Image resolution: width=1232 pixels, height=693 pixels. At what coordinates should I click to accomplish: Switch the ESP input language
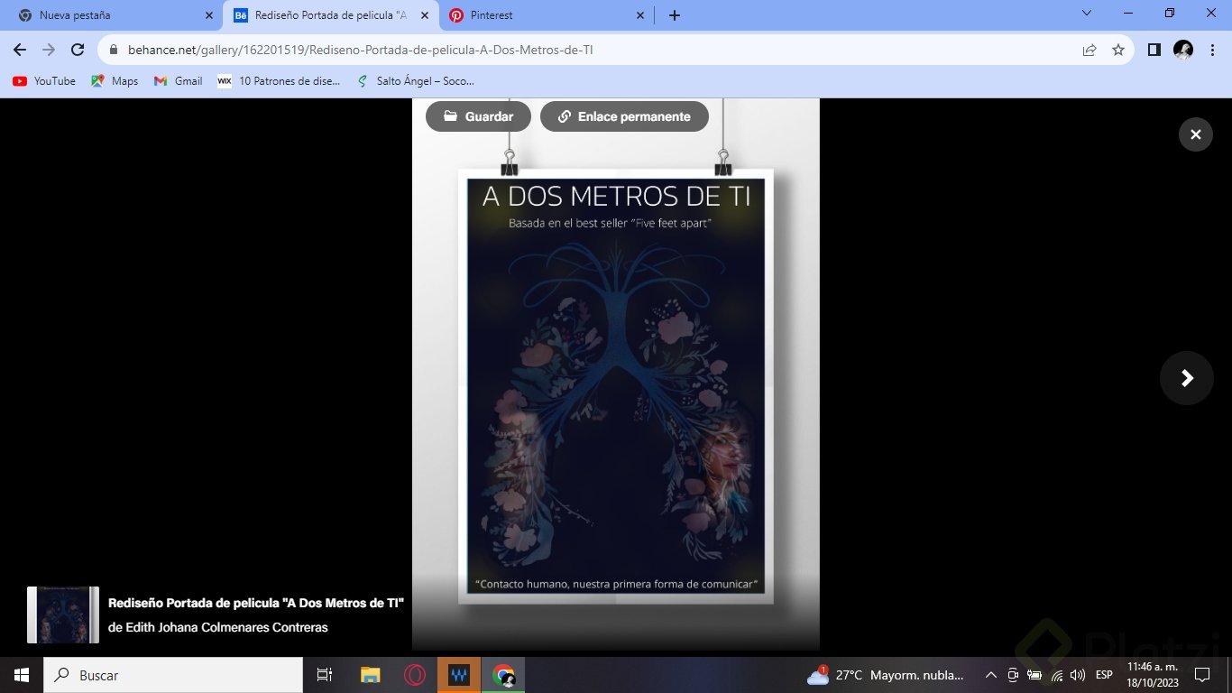click(x=1104, y=675)
